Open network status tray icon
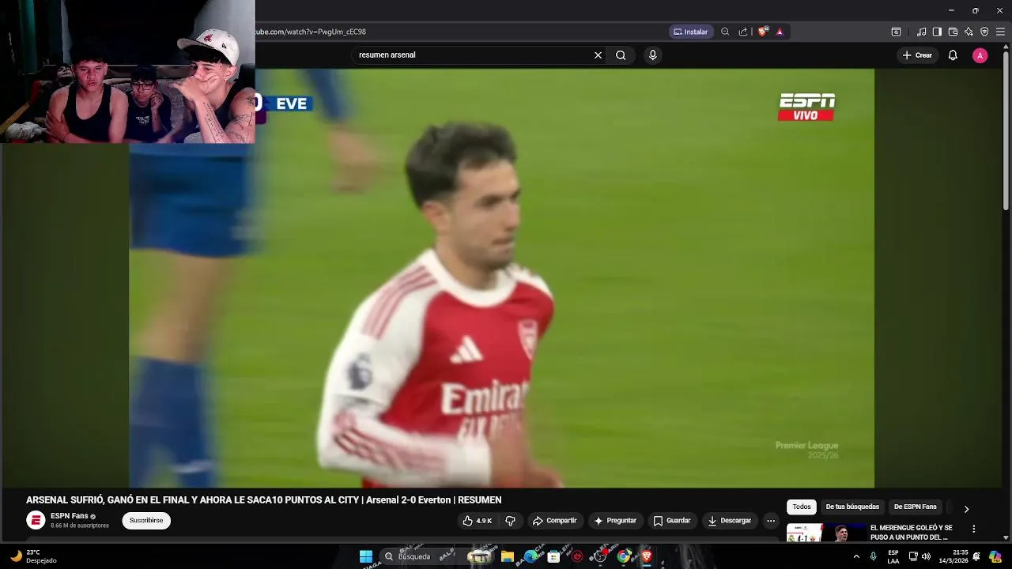 (913, 556)
